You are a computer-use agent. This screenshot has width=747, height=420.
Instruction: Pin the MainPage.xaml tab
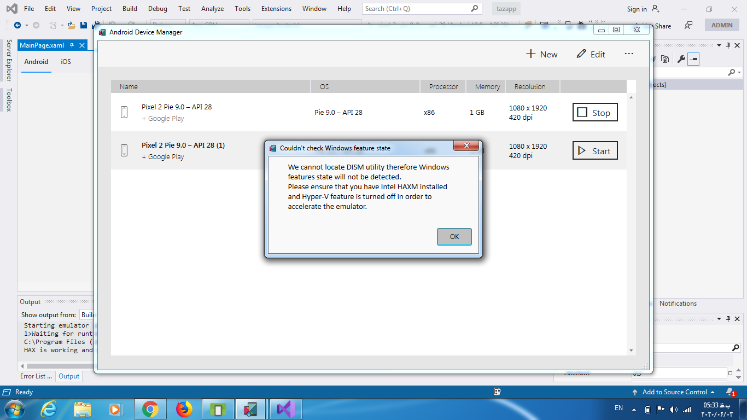coord(72,45)
